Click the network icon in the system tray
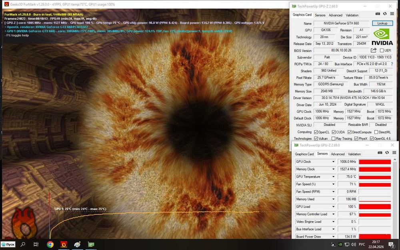Image resolution: width=400 pixels, height=250 pixels. pos(347,244)
